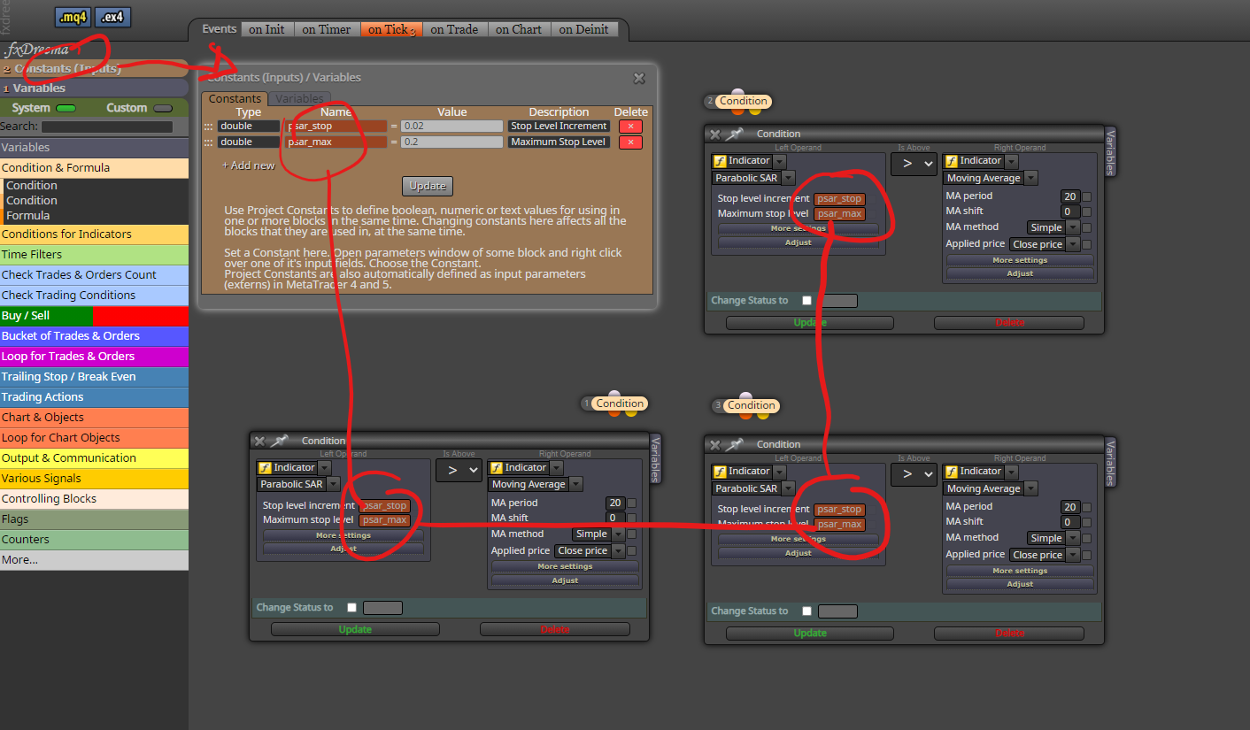The height and width of the screenshot is (730, 1250).
Task: Pick the Change Status color box in the lower-right Condition panel
Action: 837,611
